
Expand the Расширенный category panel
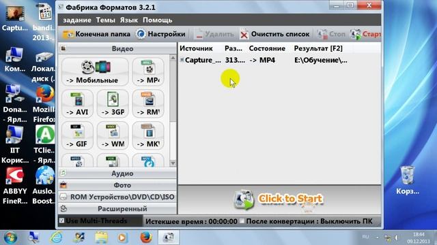click(117, 209)
